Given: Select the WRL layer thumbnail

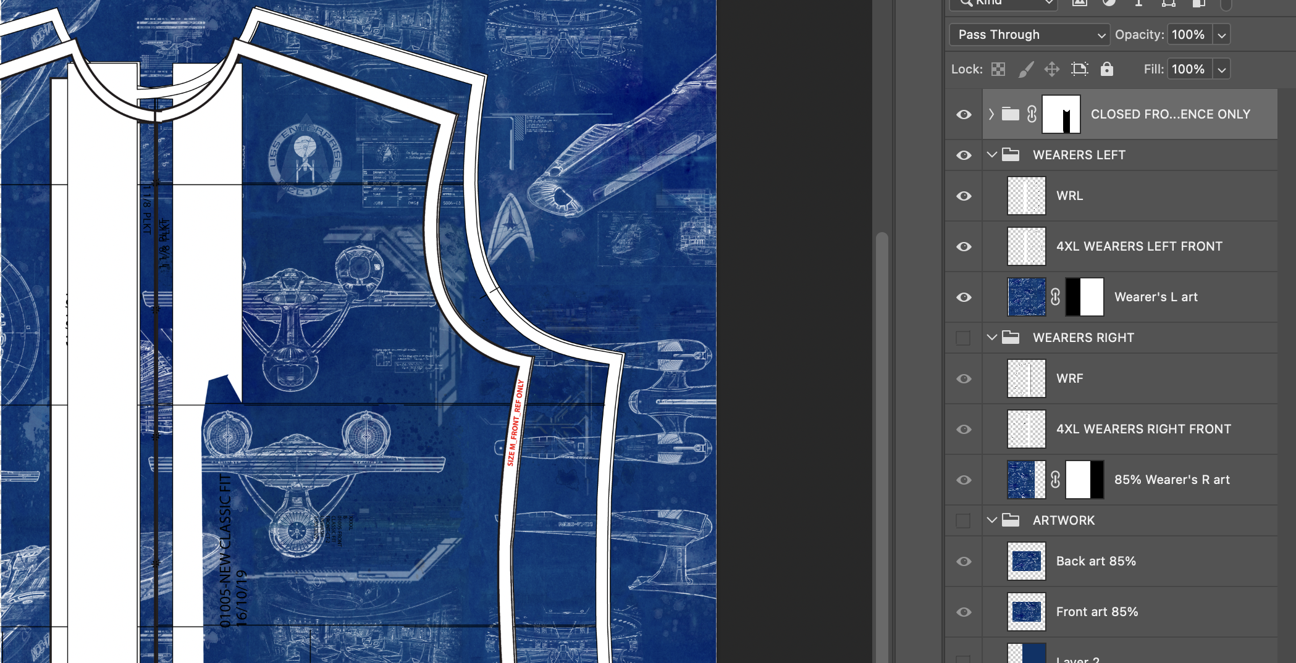Looking at the screenshot, I should click(x=1027, y=196).
